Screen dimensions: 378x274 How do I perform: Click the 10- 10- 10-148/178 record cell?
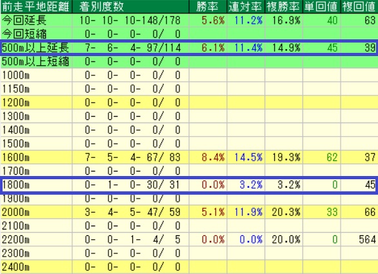click(x=130, y=20)
